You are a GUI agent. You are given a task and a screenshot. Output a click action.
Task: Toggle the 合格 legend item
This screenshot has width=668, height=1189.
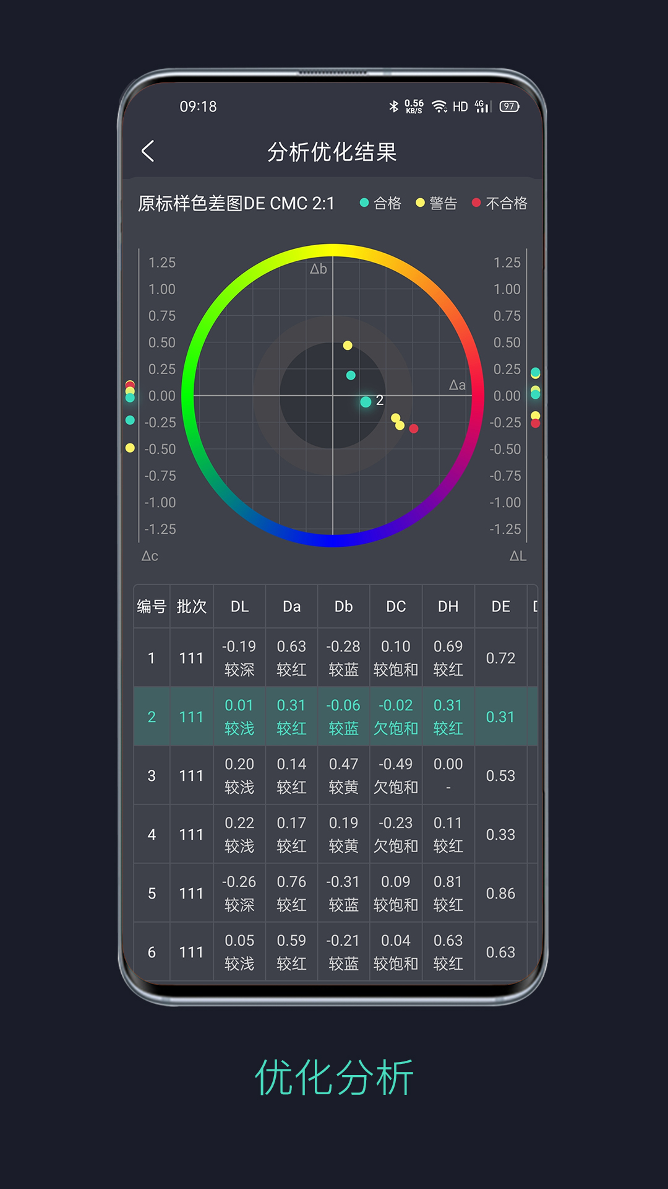381,203
